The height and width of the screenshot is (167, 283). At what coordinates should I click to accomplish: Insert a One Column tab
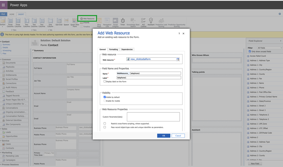[50, 22]
